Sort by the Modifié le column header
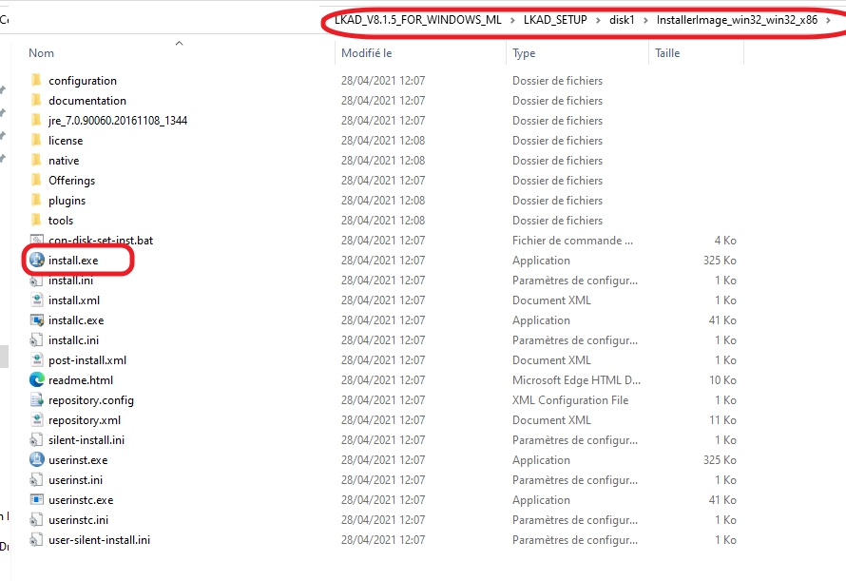 click(x=367, y=53)
